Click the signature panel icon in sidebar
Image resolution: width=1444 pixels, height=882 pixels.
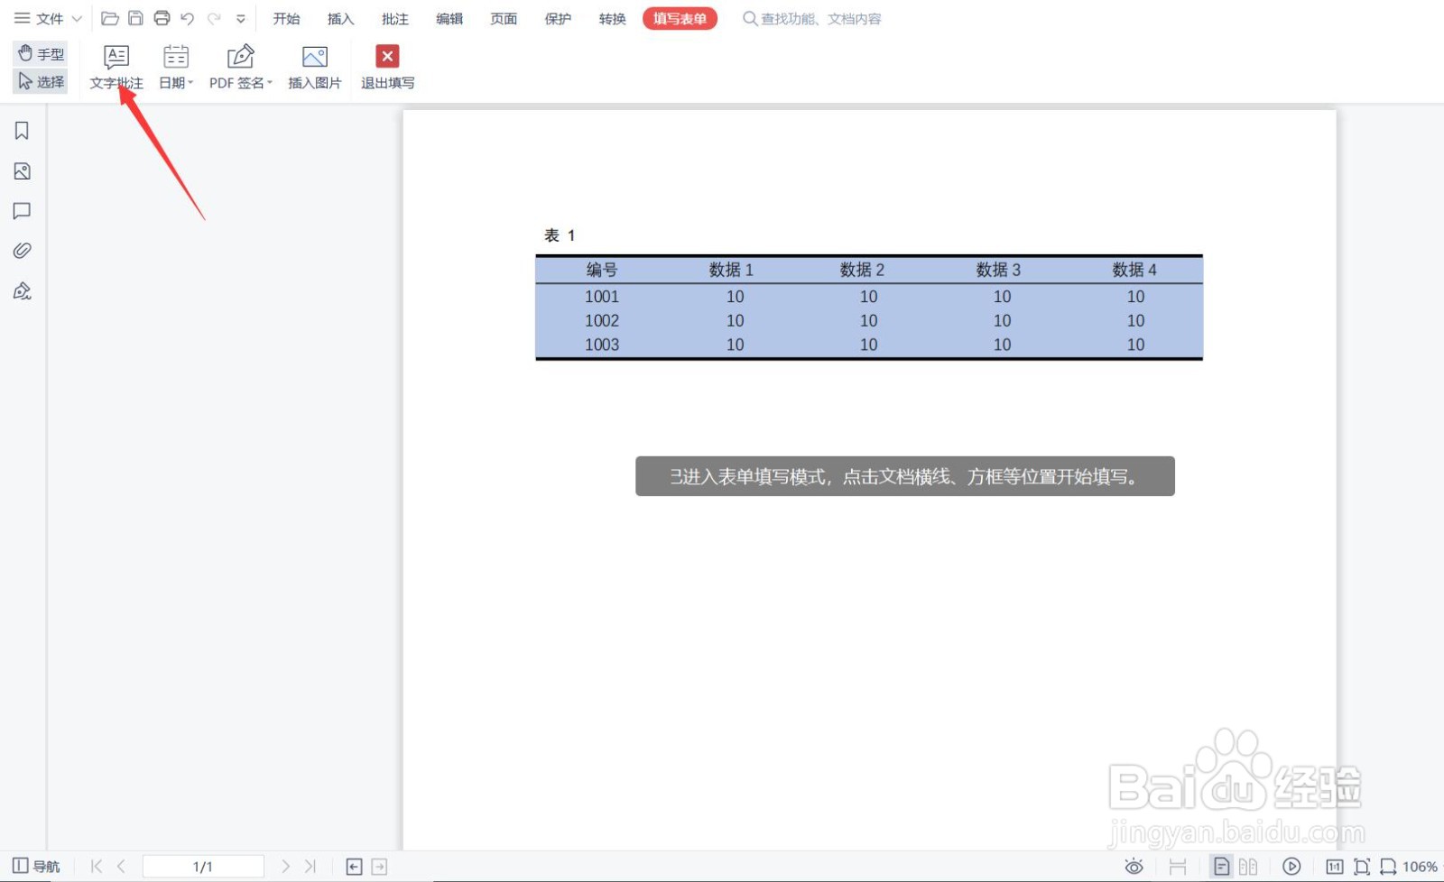(22, 290)
